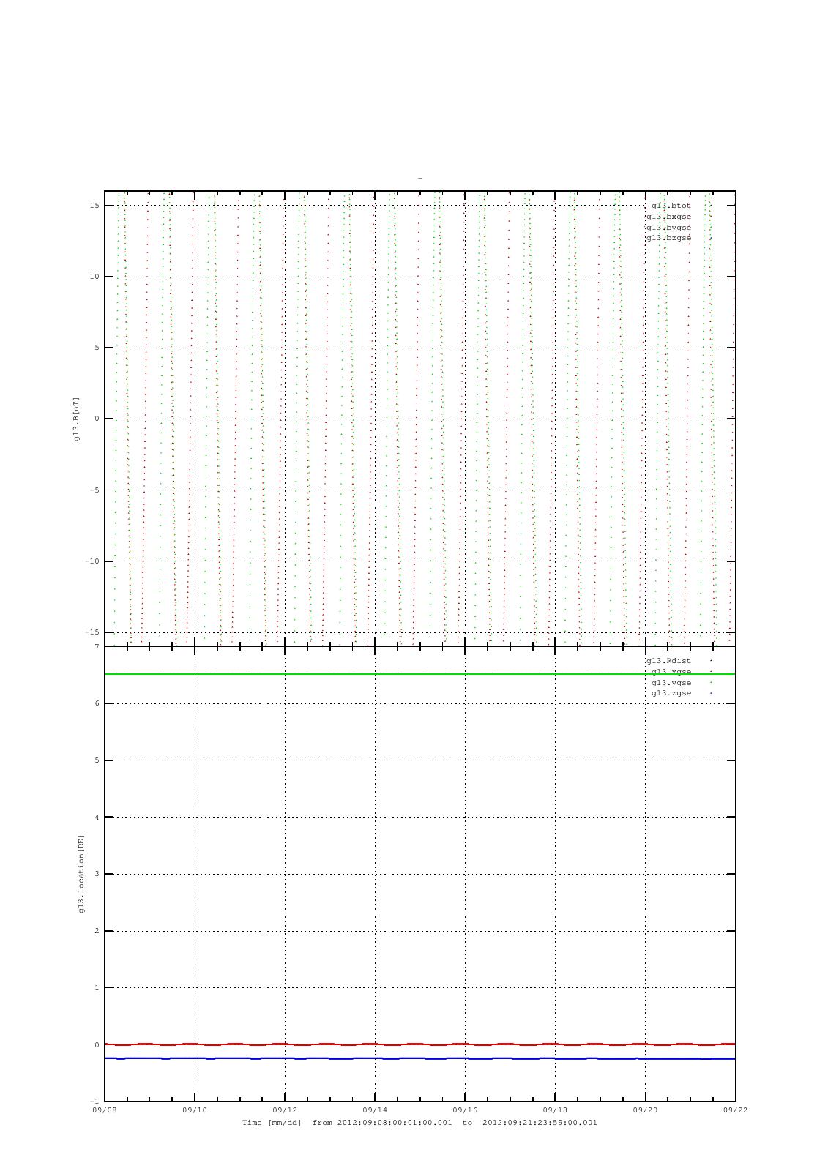The height and width of the screenshot is (1171, 828).
Task: Click the g13.location[RE] vertical axis title
Action: (81, 873)
